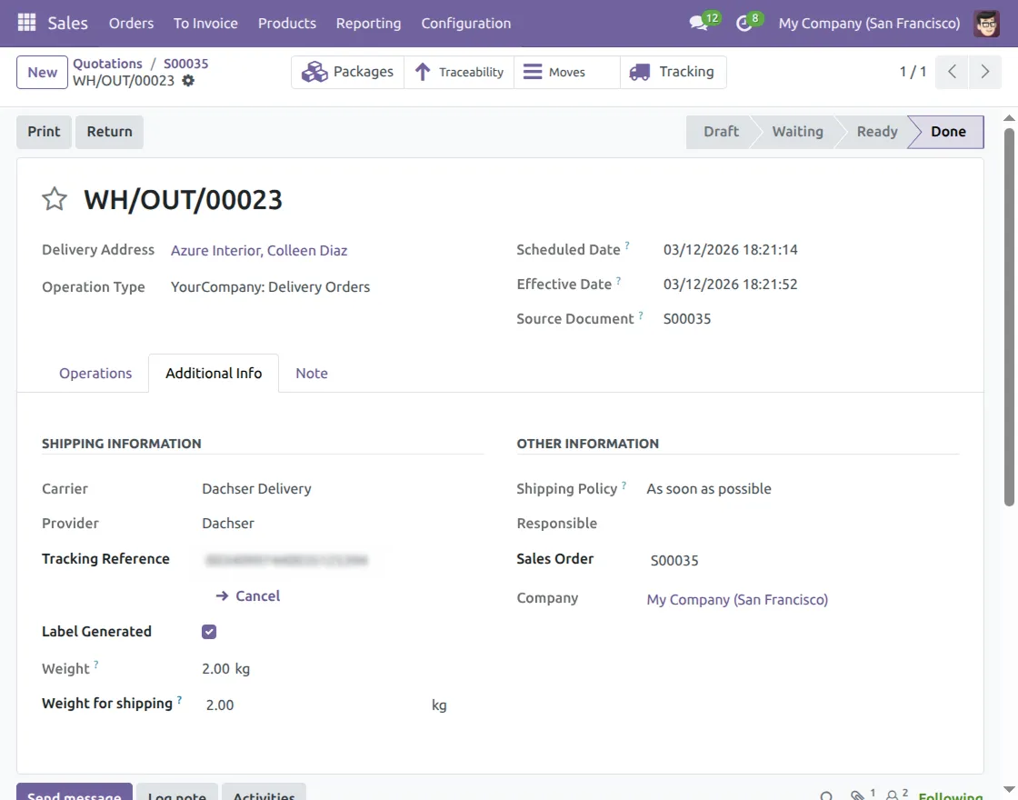Mark WH/OUT/00023 as favorite with the star

(54, 198)
